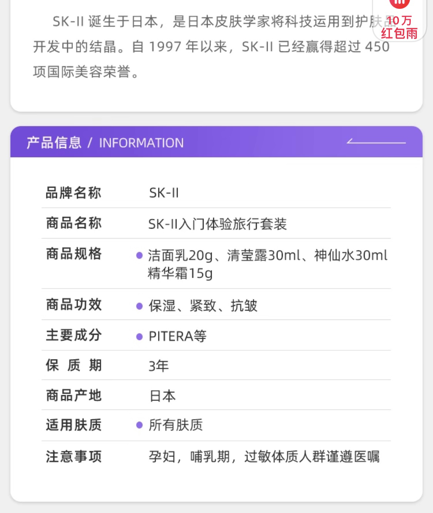
Task: Select the 注意事项 warning text about 孕妇
Action: pyautogui.click(x=264, y=457)
